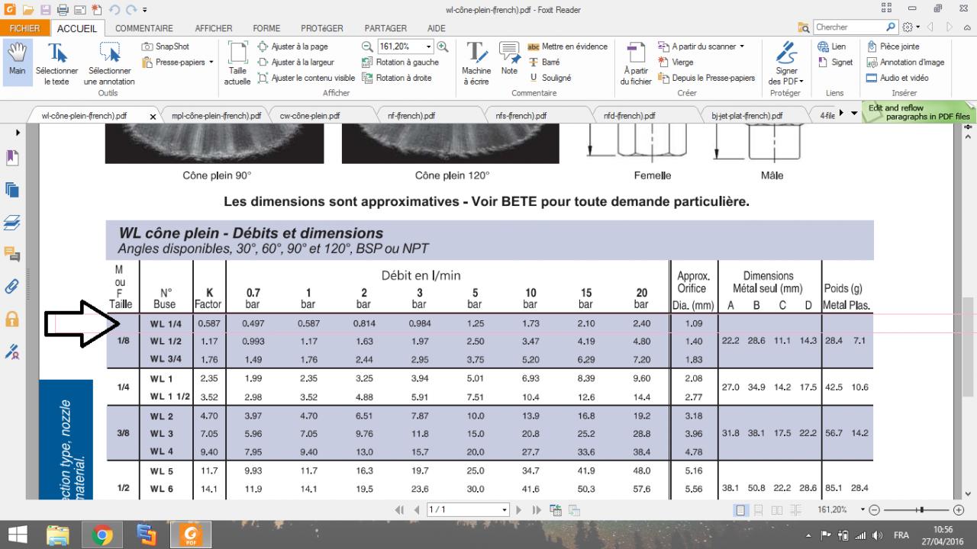Create PDF À partir du fichier
Viewport: 977px width, 549px height.
(x=636, y=63)
